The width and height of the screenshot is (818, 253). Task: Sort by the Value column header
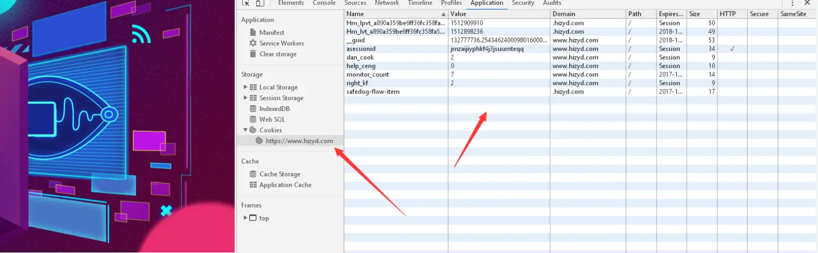(x=499, y=14)
